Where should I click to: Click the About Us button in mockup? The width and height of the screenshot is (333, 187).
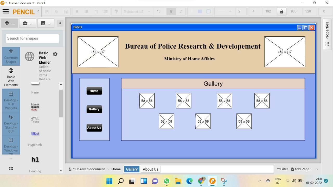point(94,128)
